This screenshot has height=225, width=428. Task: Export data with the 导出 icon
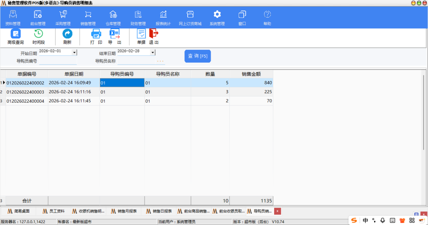point(115,37)
